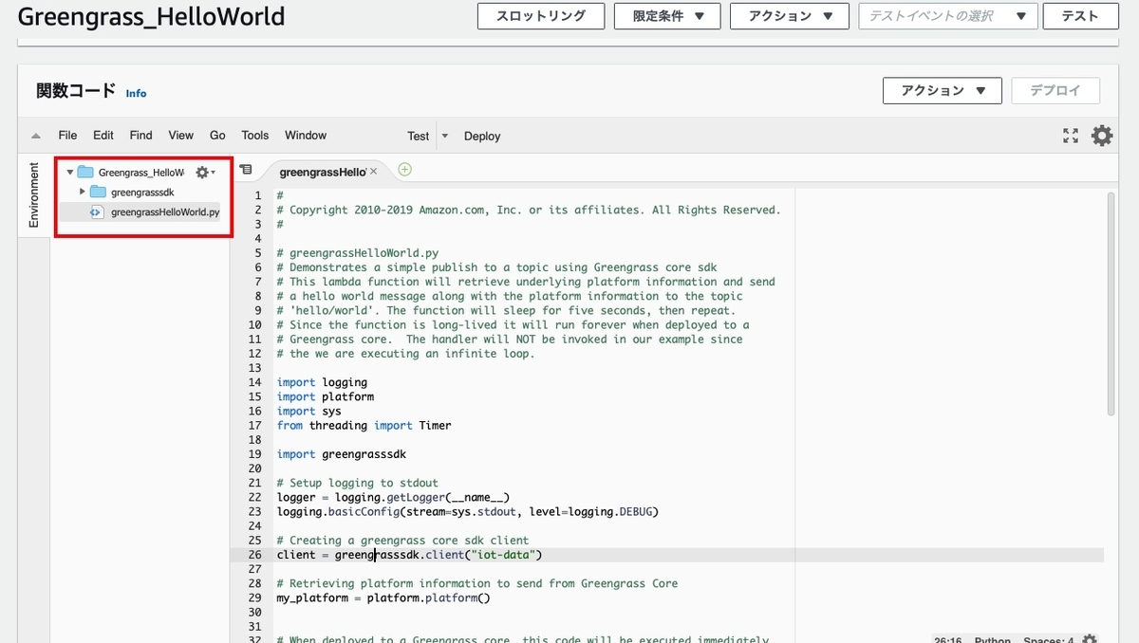Close the greengrassHello tab
The width and height of the screenshot is (1139, 643).
click(x=373, y=172)
